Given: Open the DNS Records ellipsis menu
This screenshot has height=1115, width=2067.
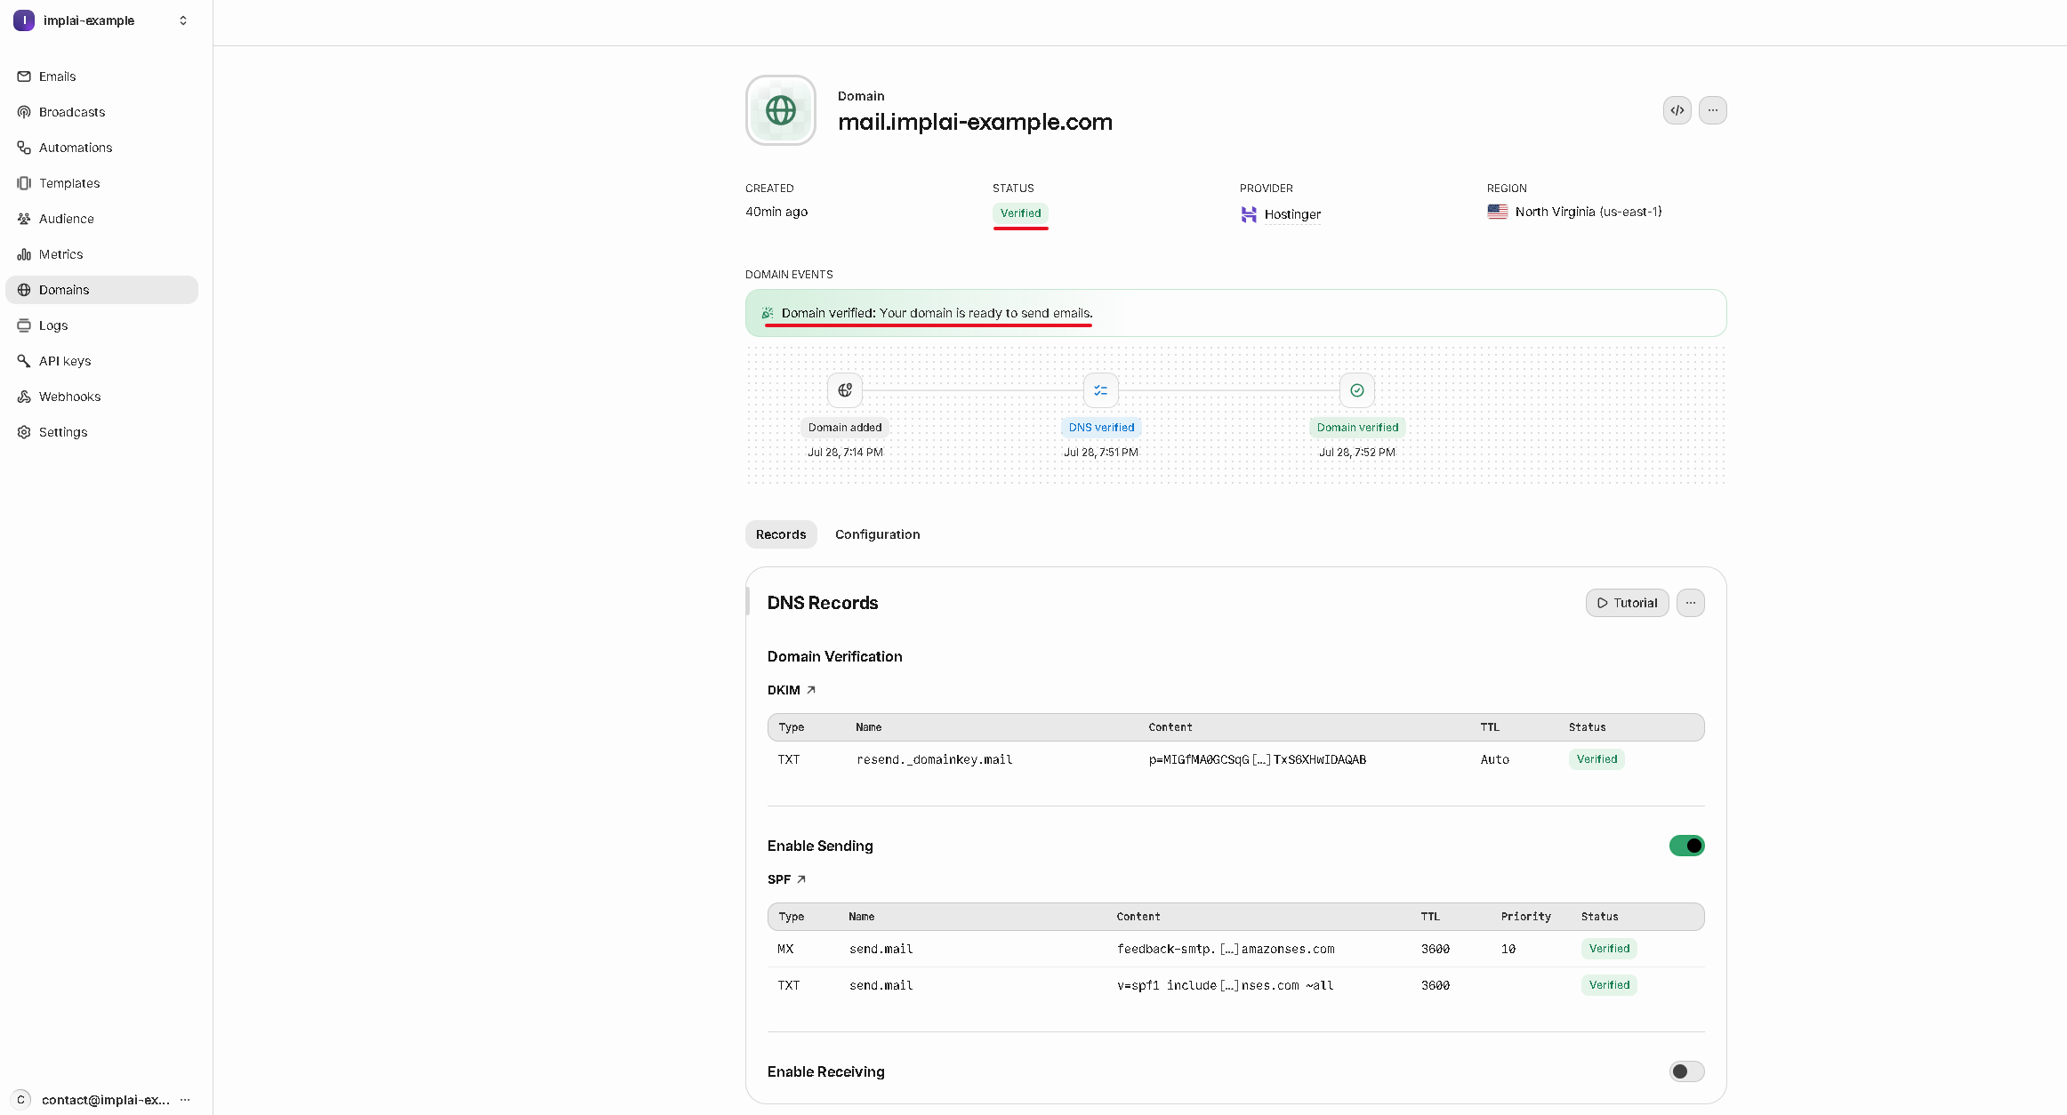Looking at the screenshot, I should 1690,603.
